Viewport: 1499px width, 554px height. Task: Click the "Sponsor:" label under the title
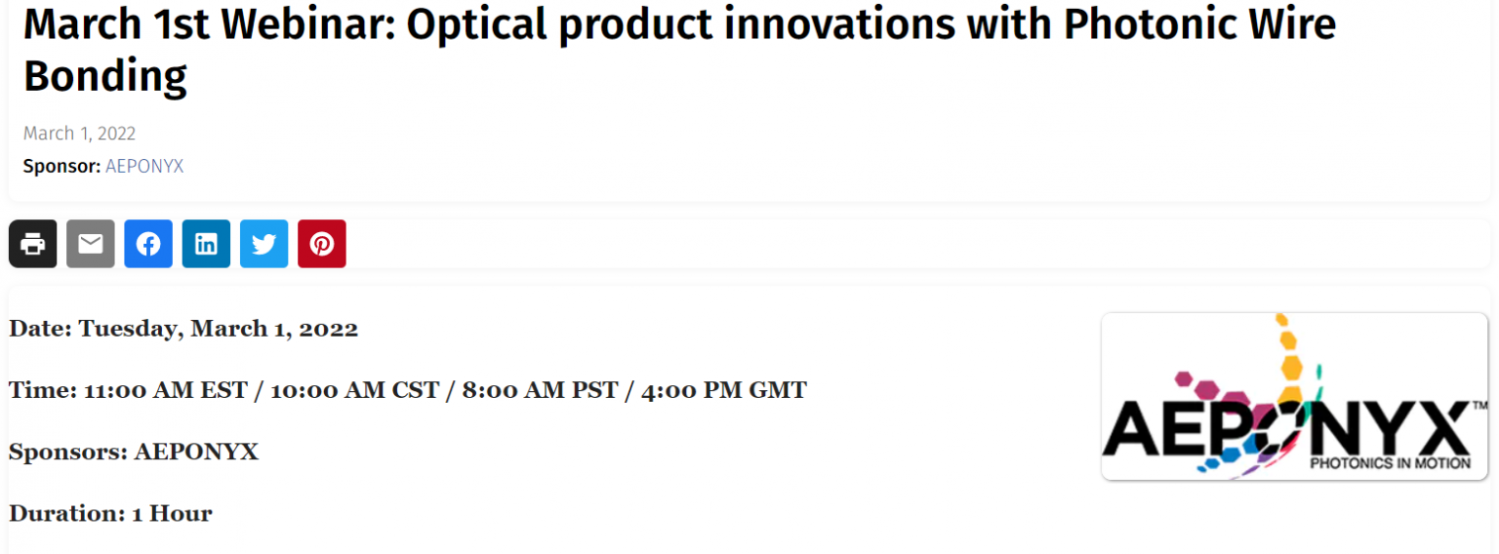tap(61, 167)
